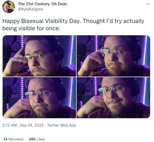Click tweet text line being visible for once
Image resolution: width=154 pixels, height=142 pixels.
point(31,29)
